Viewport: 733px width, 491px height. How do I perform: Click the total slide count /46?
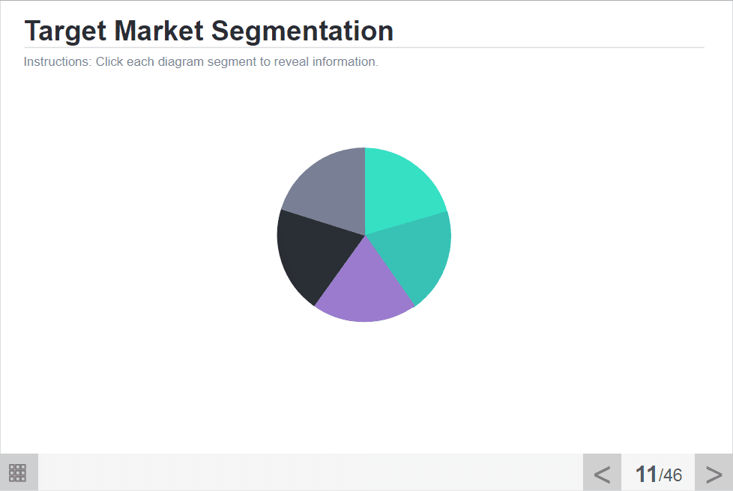point(670,475)
